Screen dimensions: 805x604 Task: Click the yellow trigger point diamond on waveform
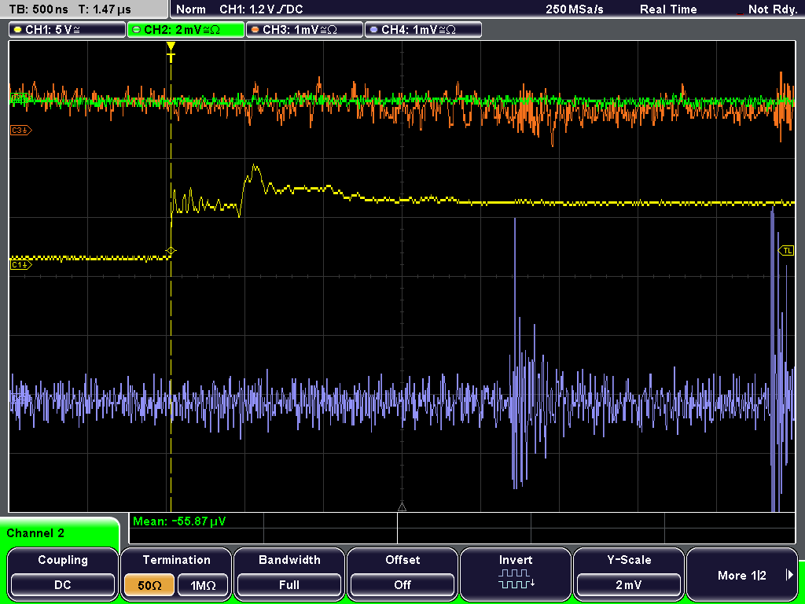click(171, 251)
